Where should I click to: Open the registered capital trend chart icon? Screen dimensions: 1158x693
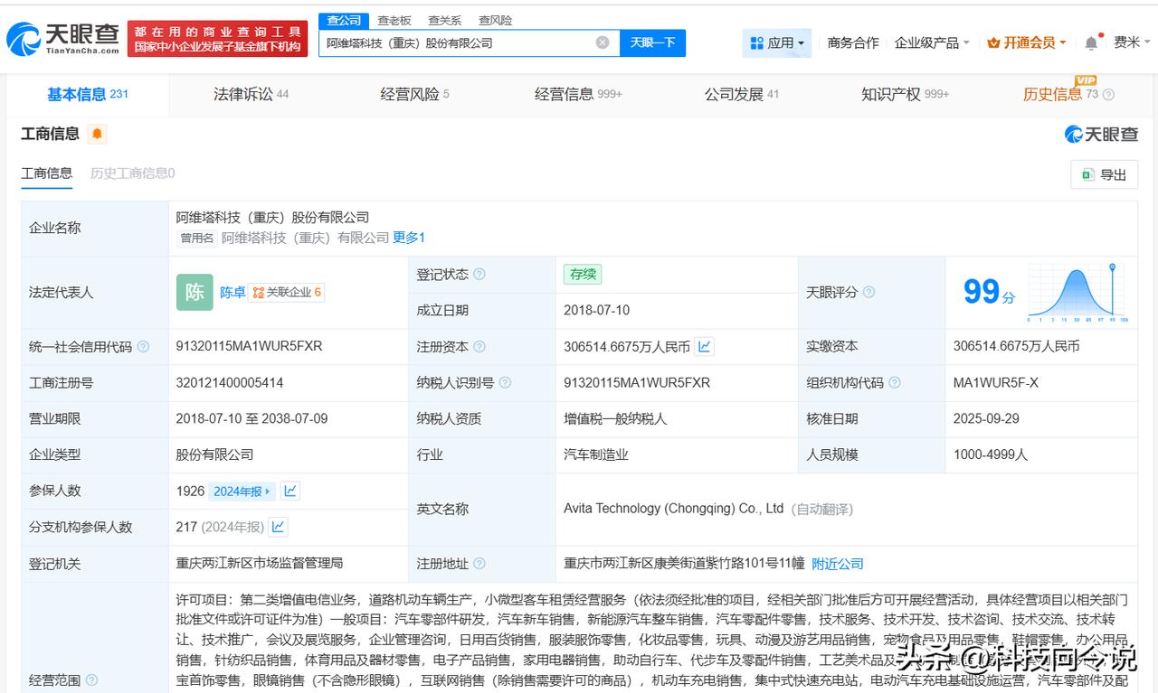pos(704,347)
